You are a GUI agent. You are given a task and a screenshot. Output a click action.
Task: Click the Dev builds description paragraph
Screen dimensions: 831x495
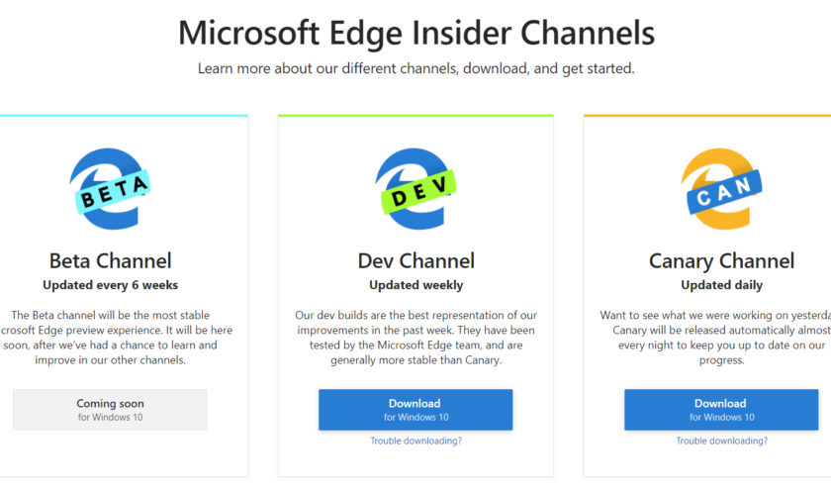coord(415,338)
